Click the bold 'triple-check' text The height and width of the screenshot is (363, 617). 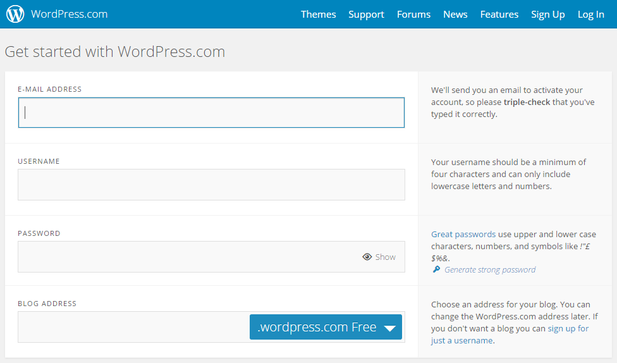click(x=527, y=102)
